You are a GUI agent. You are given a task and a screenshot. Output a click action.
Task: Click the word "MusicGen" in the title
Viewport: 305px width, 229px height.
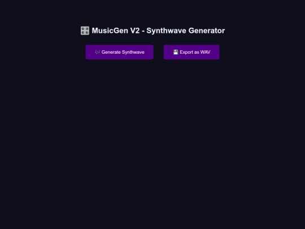pyautogui.click(x=110, y=31)
